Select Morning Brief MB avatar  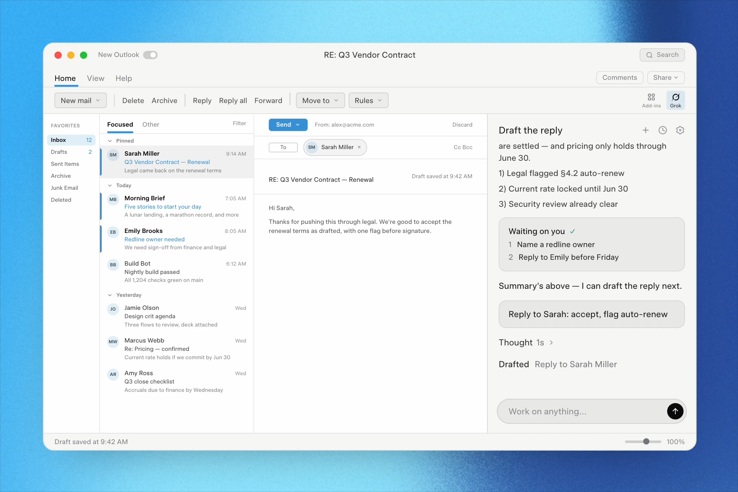tap(113, 200)
